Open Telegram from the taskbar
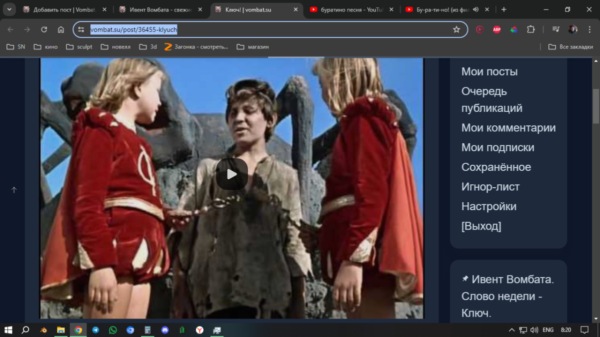 [95, 330]
